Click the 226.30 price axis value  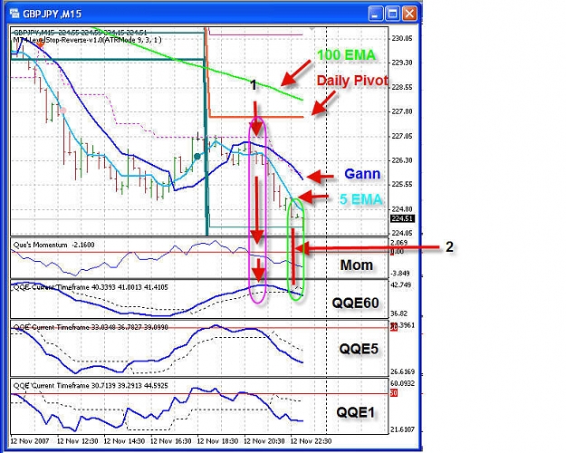tap(402, 160)
